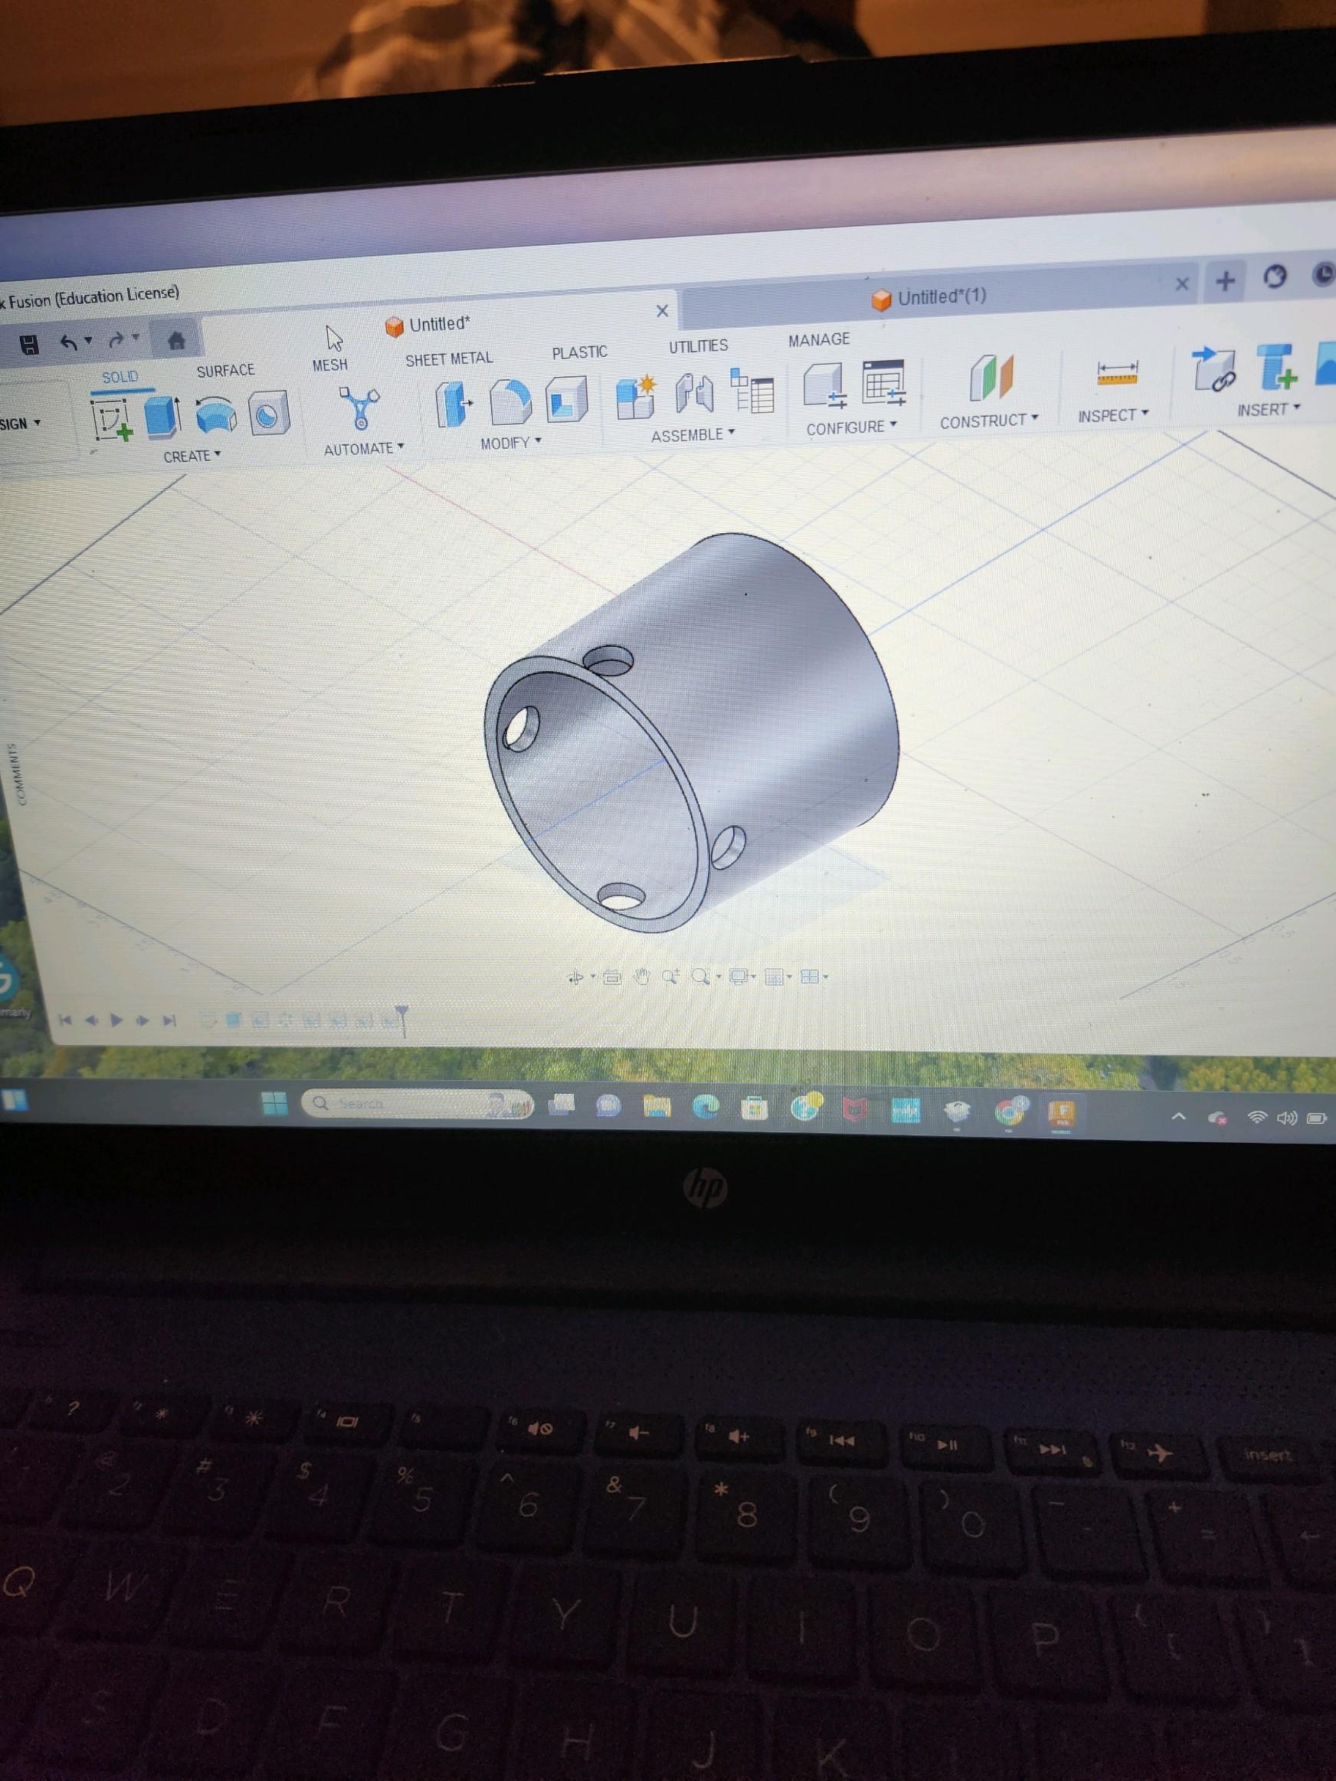Screen dimensions: 1336x1781
Task: Switch to the Untitled*(1) document tab
Action: pos(928,298)
